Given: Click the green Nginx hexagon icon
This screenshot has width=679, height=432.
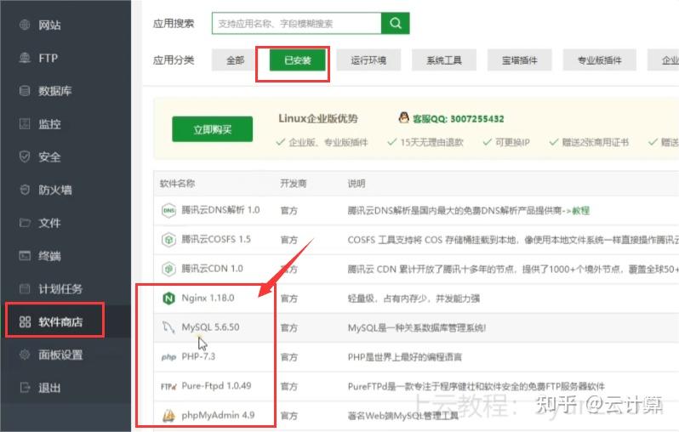Looking at the screenshot, I should (168, 298).
